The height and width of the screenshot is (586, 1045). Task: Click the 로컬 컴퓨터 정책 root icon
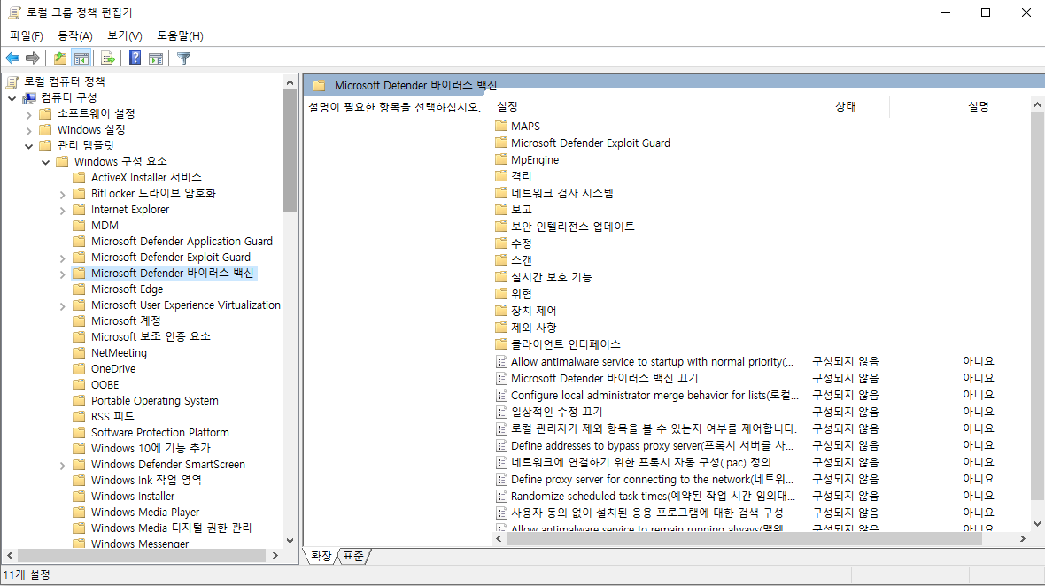12,82
